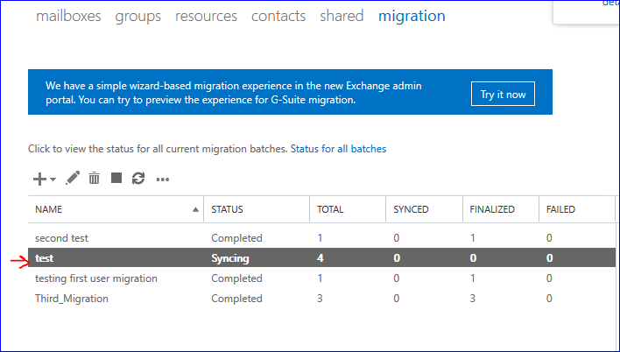Go to the shared tab

(342, 17)
